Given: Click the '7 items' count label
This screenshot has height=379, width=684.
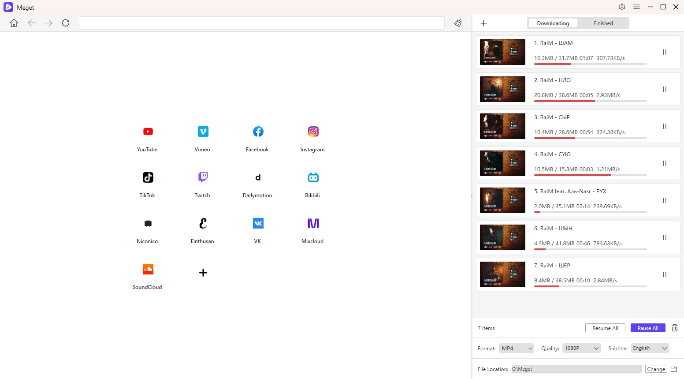Looking at the screenshot, I should click(486, 328).
